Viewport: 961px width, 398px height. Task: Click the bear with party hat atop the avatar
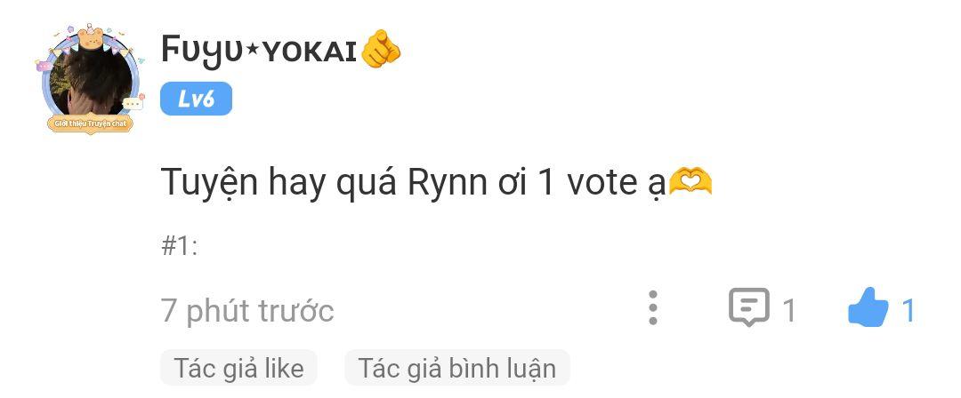click(90, 37)
